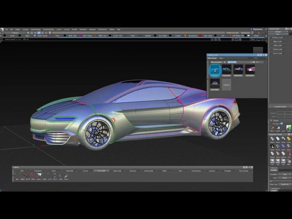
Task: Open the Render menu
Action: point(75,30)
